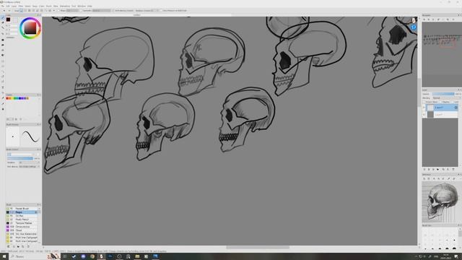Toggle the Lock checkbox in Layer panel
The image size is (462, 260).
click(453, 102)
